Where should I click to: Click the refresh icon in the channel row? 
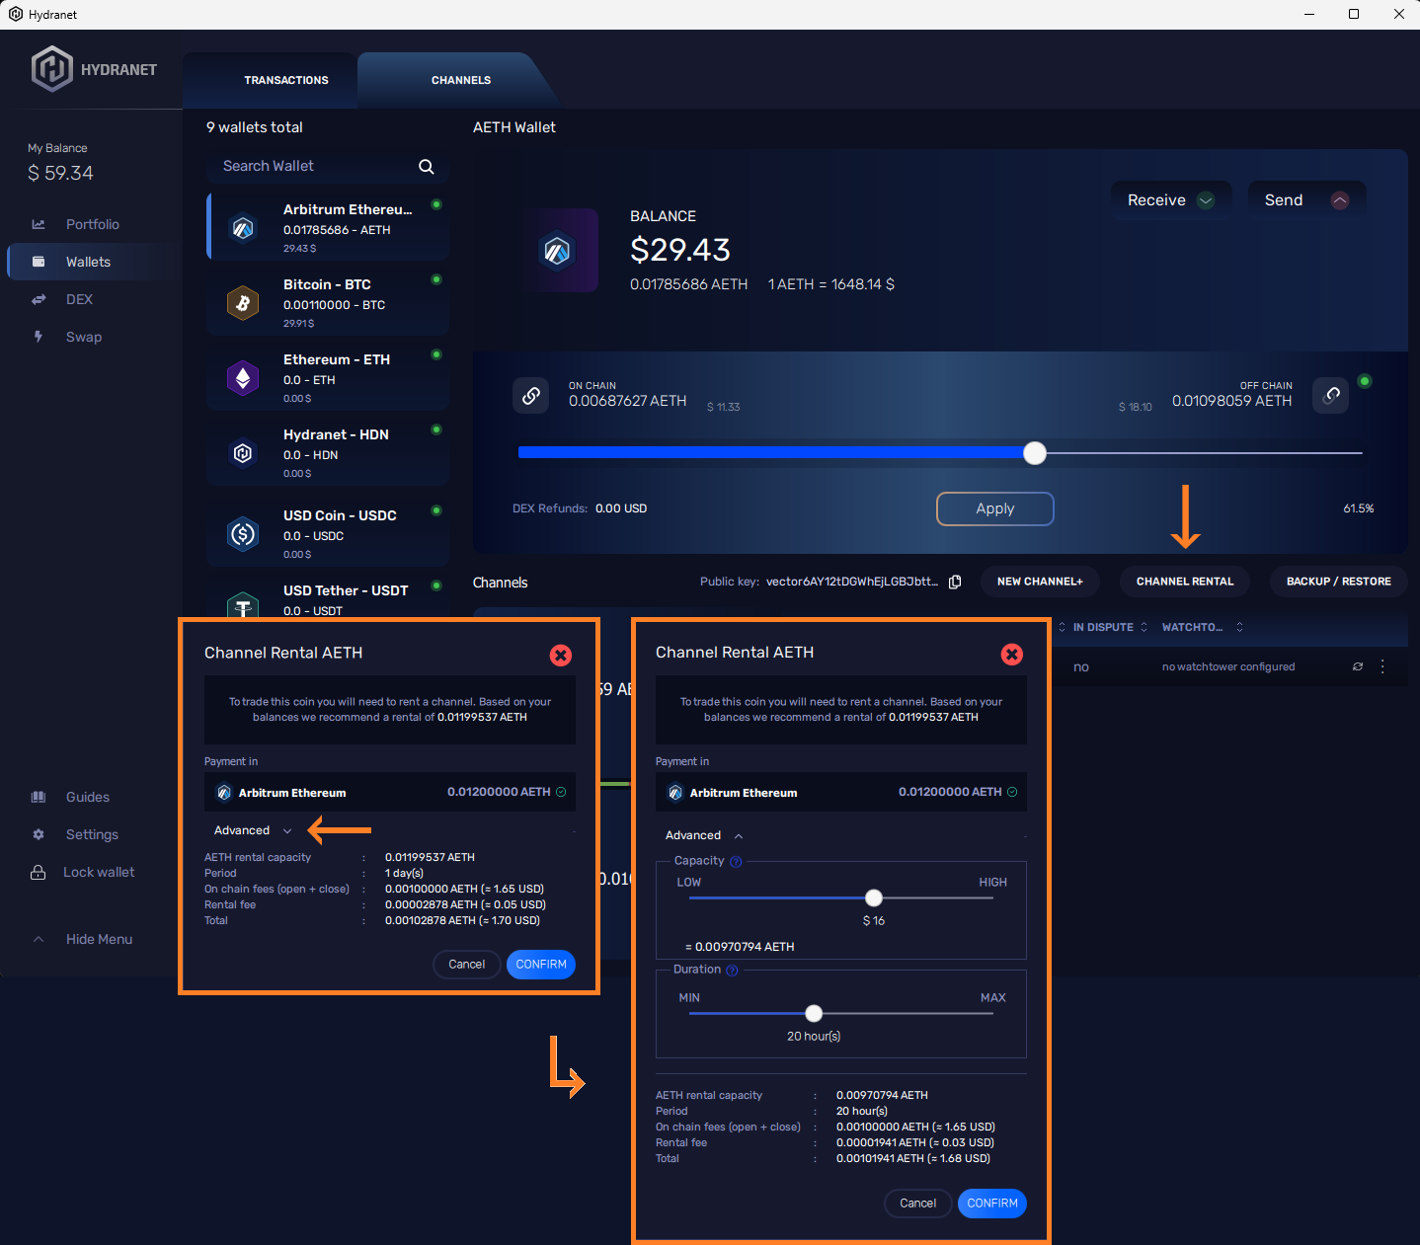(x=1358, y=666)
